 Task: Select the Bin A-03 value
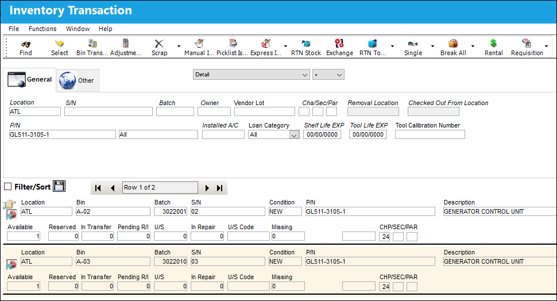click(x=113, y=261)
